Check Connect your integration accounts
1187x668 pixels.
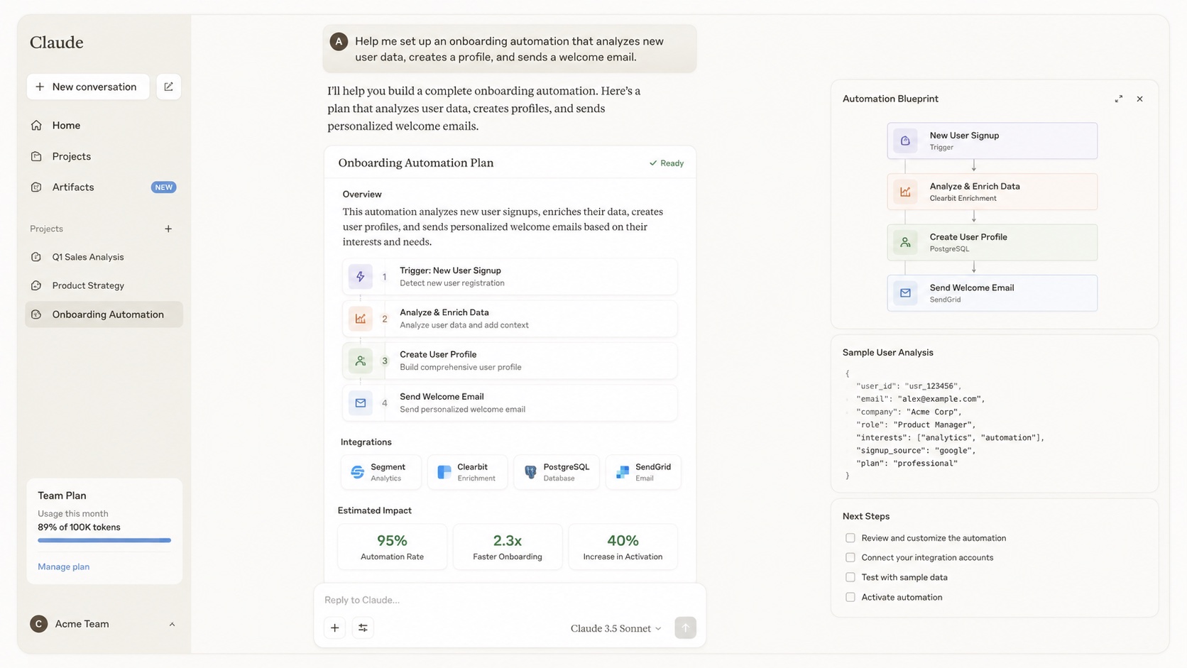pos(850,557)
